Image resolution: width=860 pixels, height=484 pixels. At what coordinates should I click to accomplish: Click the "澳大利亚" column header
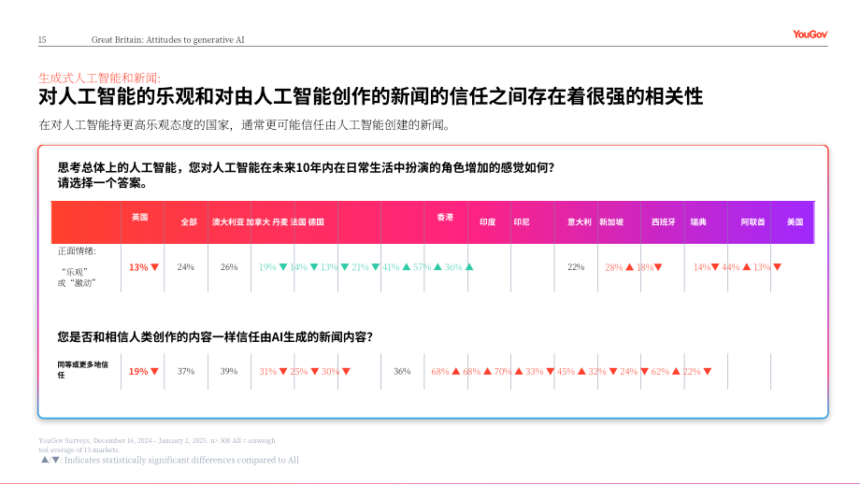click(x=227, y=222)
